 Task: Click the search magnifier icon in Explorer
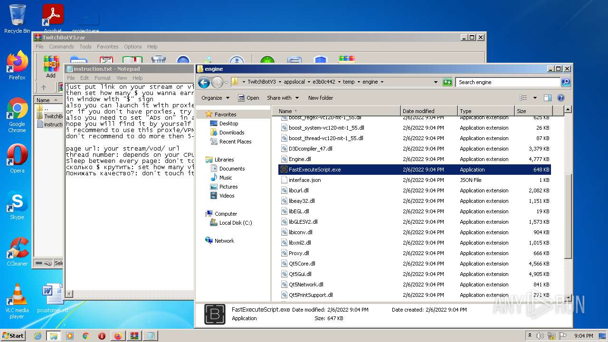[565, 82]
